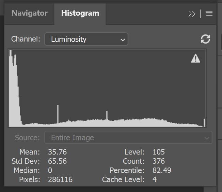The height and width of the screenshot is (192, 222).
Task: Click the uncached refresh arrows icon
Action: click(205, 39)
